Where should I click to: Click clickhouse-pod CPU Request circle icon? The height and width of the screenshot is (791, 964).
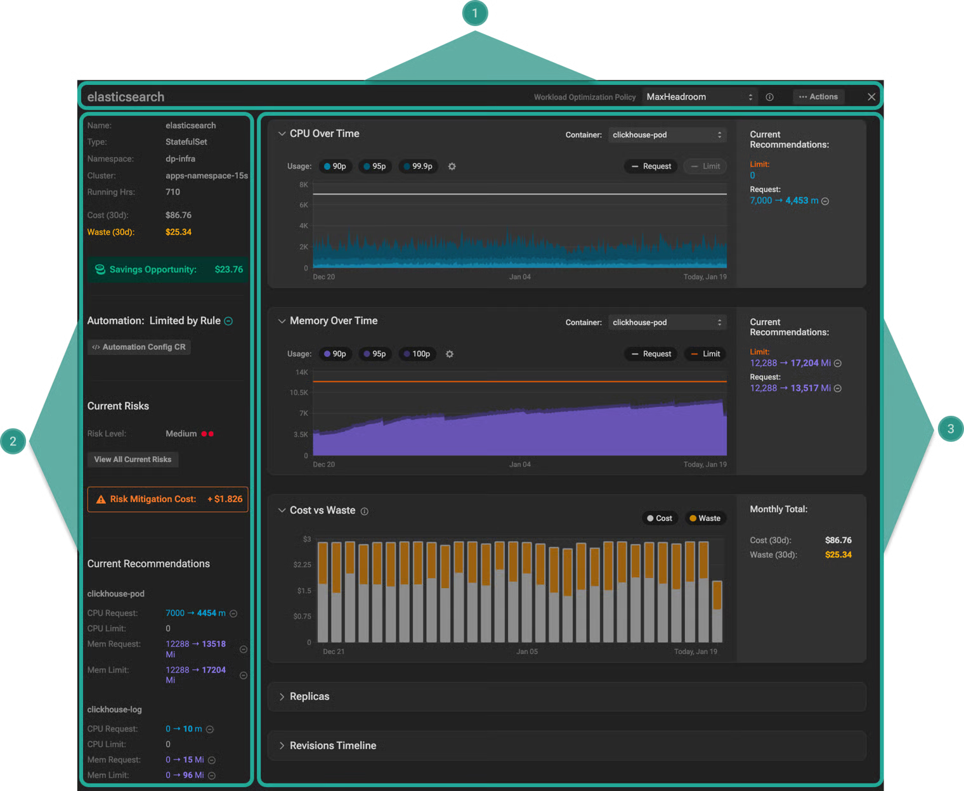point(233,614)
